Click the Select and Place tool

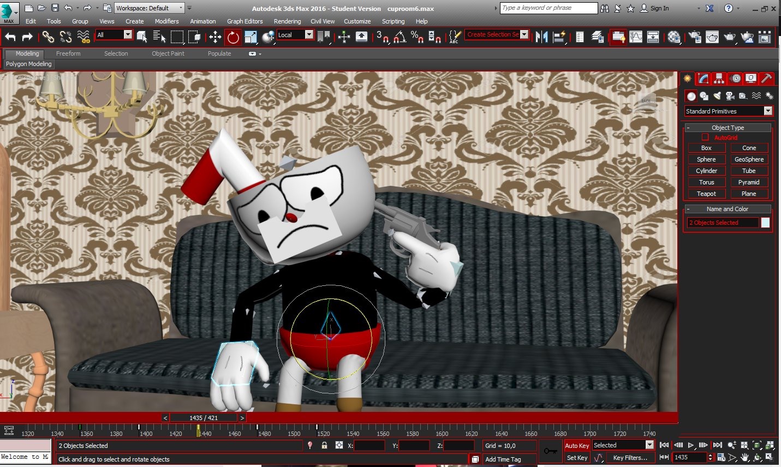click(268, 37)
